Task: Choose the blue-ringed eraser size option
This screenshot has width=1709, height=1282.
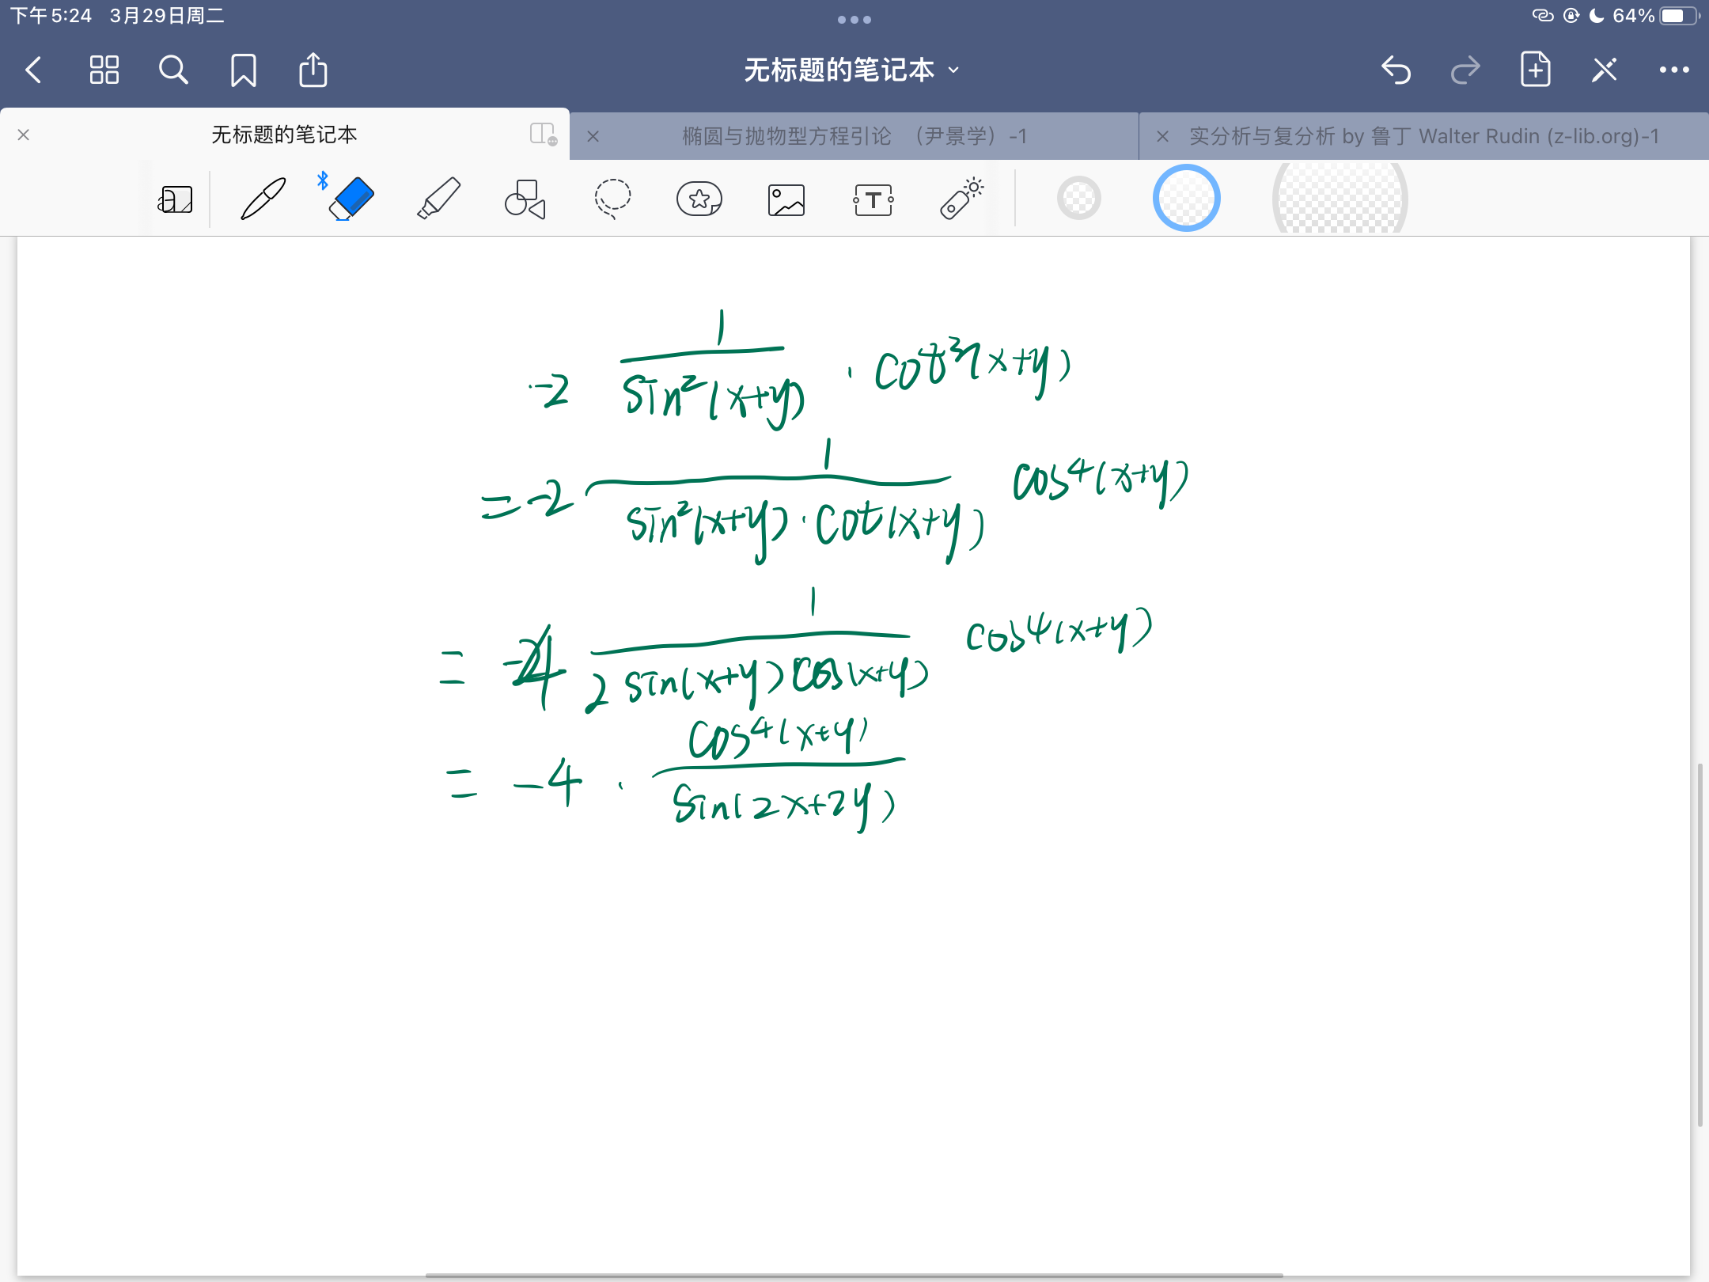Action: (1186, 199)
